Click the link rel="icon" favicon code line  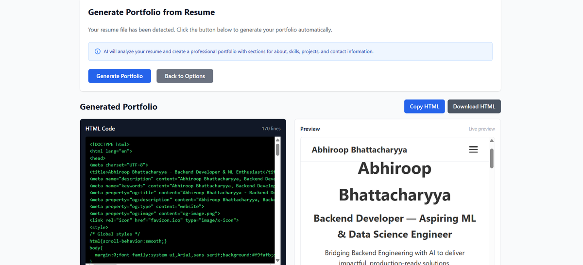[x=164, y=220]
